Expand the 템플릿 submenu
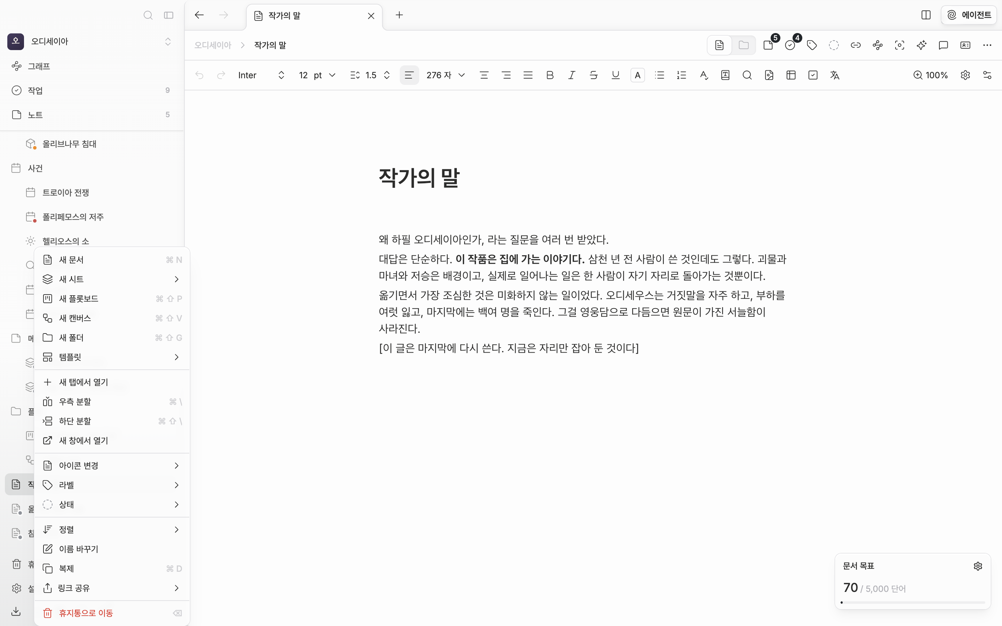The width and height of the screenshot is (1002, 626). click(x=112, y=357)
